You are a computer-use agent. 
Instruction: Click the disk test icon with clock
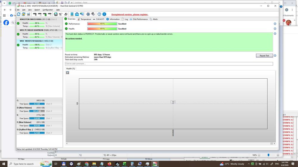click(40, 14)
